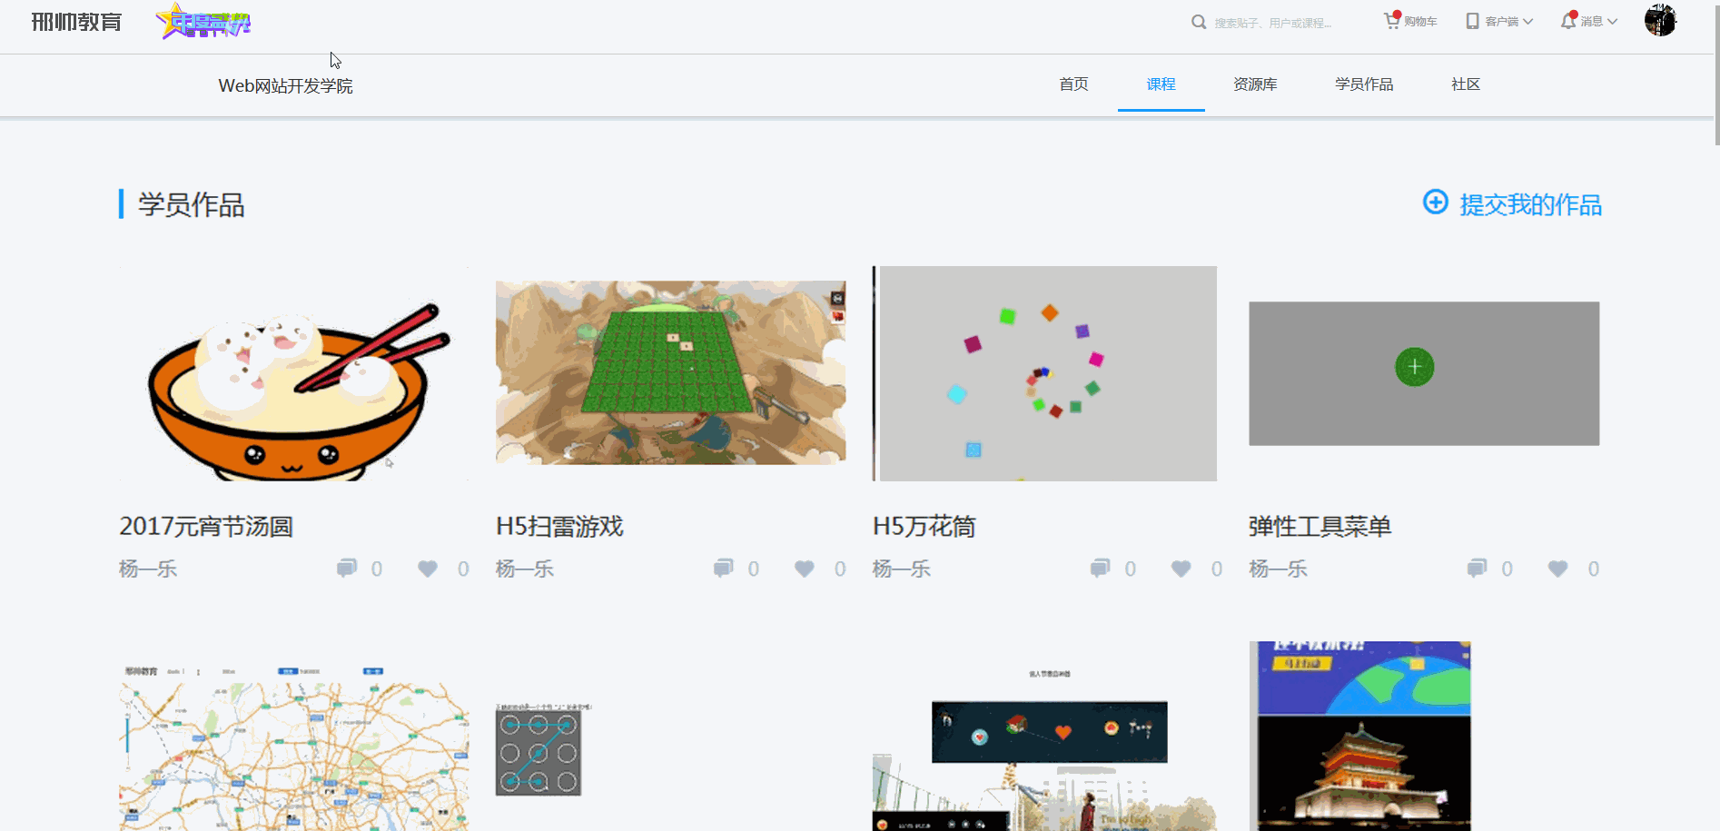
Task: Like 2017元宵节汤圆 using its heart icon
Action: point(427,569)
